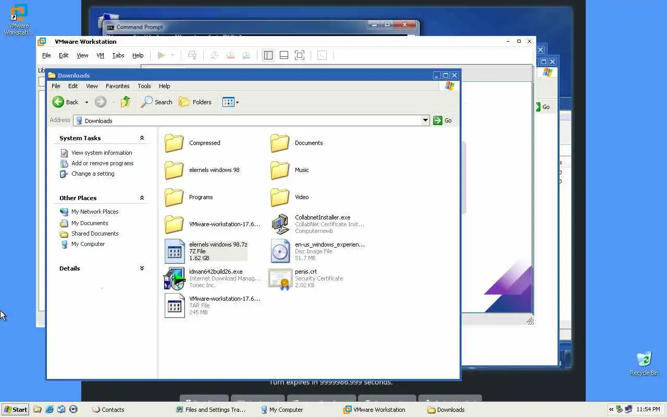Switch to Contacts taskbar button
The image size is (667, 417).
click(x=108, y=410)
